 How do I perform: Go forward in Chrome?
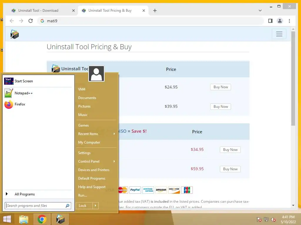tap(21, 21)
